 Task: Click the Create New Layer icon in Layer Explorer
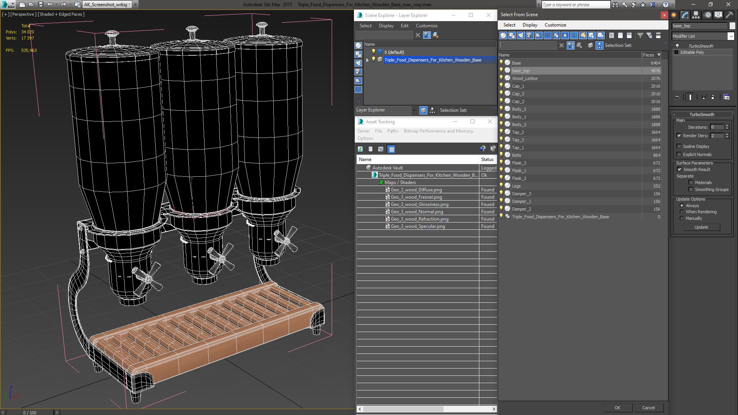435,35
